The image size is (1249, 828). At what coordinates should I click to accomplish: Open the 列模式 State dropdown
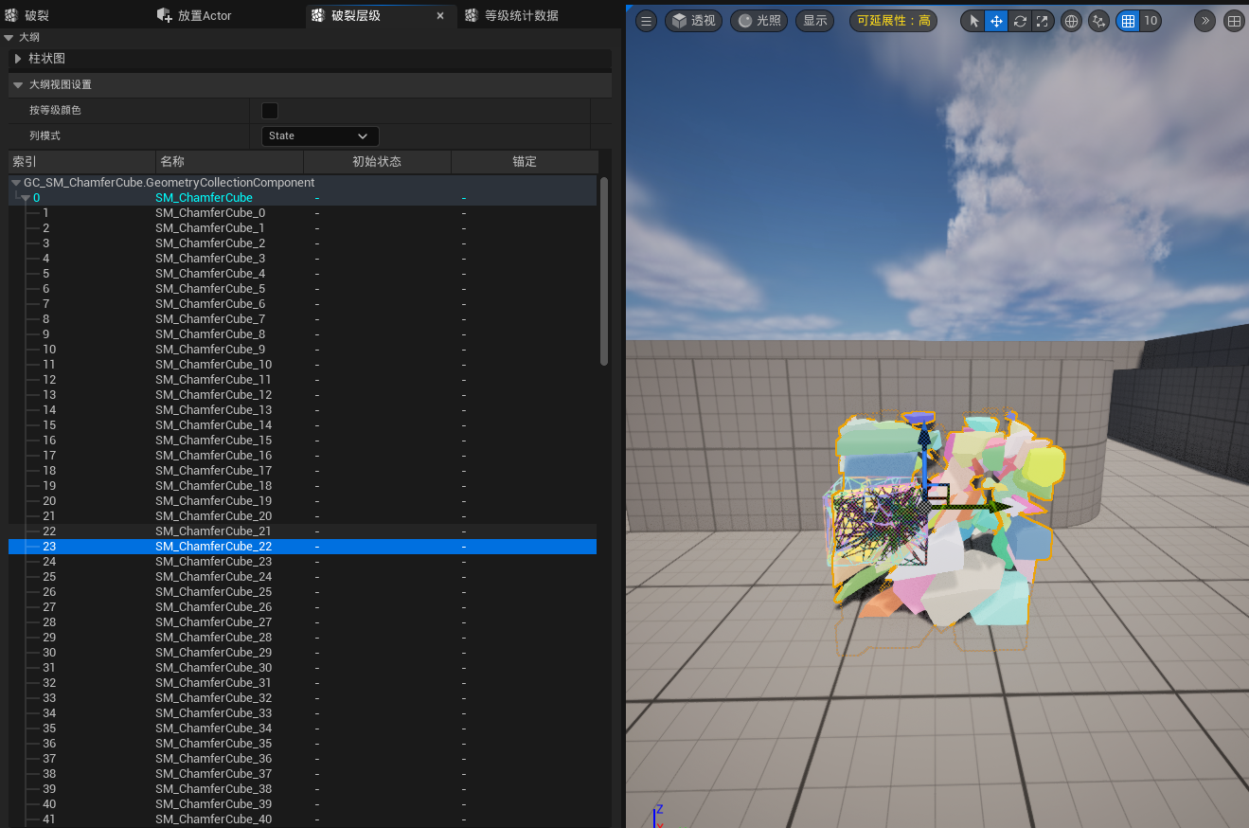[x=319, y=136]
